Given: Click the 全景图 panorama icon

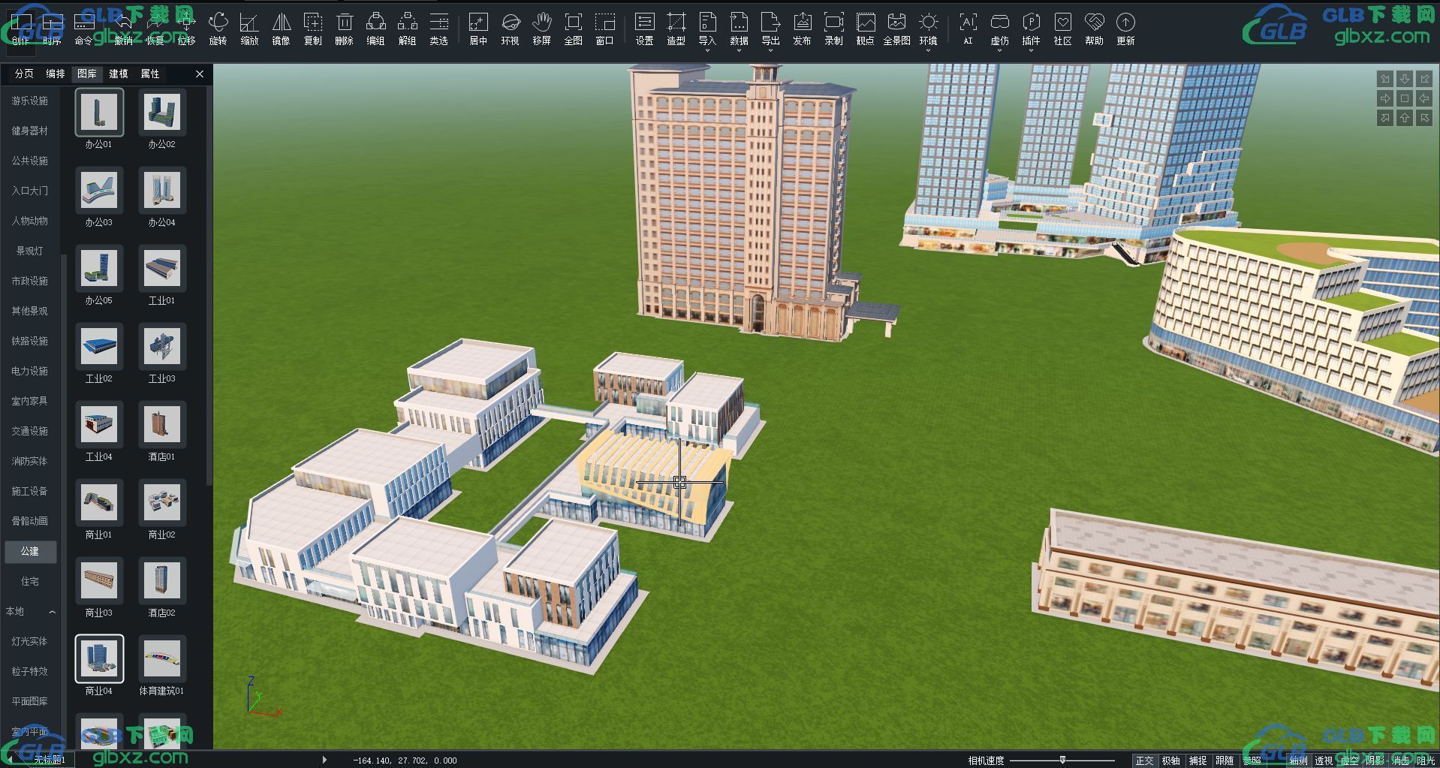Looking at the screenshot, I should point(896,29).
